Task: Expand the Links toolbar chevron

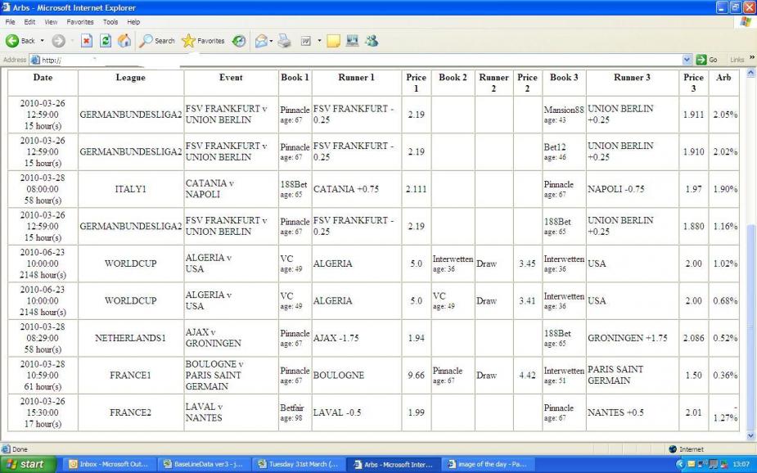Action: click(x=752, y=58)
